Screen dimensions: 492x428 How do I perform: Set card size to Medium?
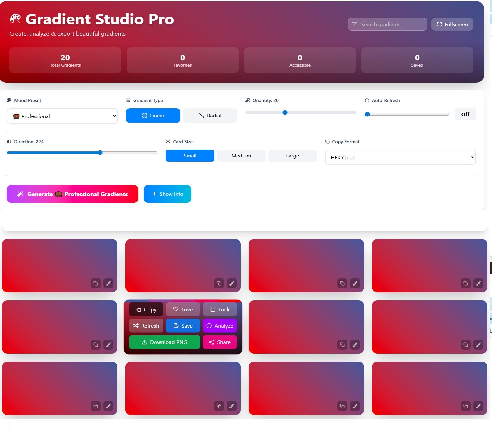pyautogui.click(x=241, y=155)
